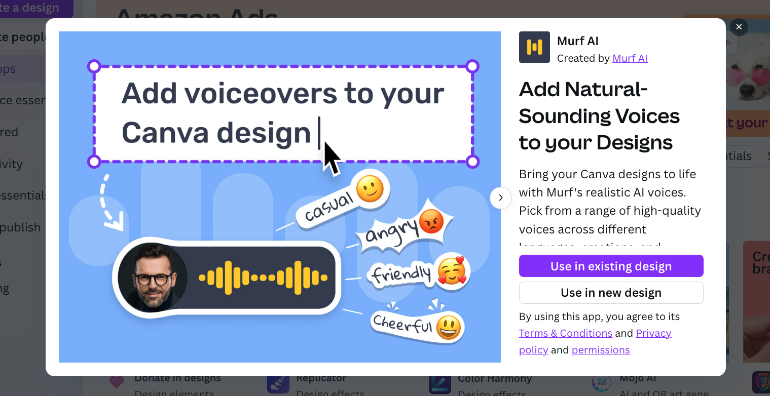Click the Murf AI app logo
The image size is (770, 396).
534,47
